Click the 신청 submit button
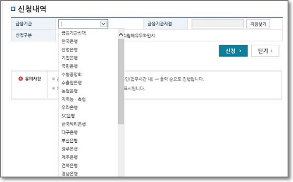The image size is (293, 182). 233,51
